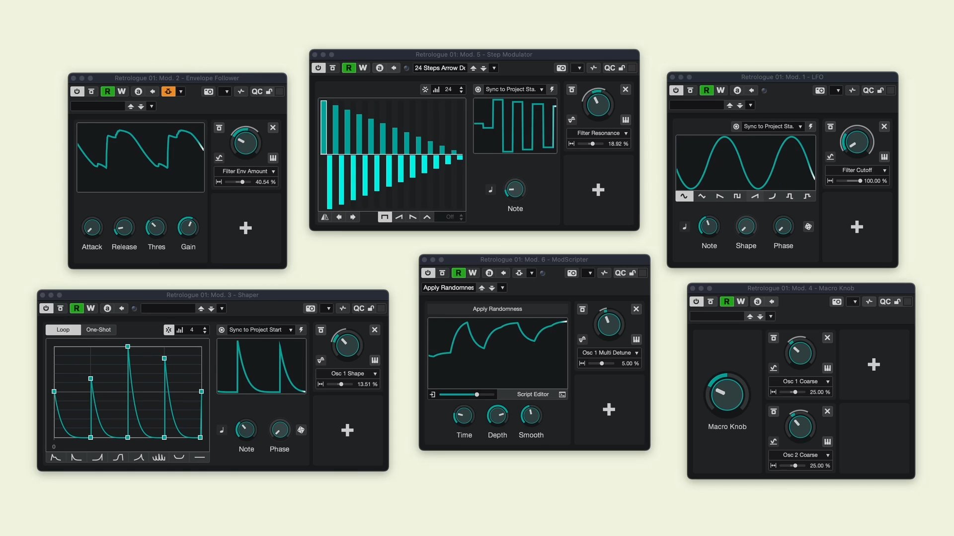Screen dimensions: 954x536
Task: Click the Note knob in Step Modulator
Action: [x=515, y=189]
